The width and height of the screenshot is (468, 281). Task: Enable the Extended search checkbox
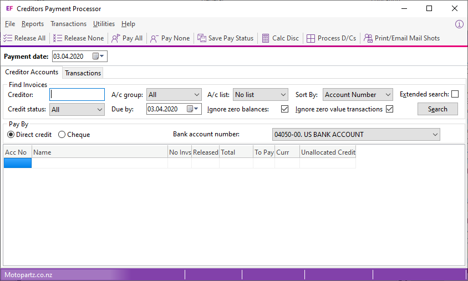click(455, 94)
